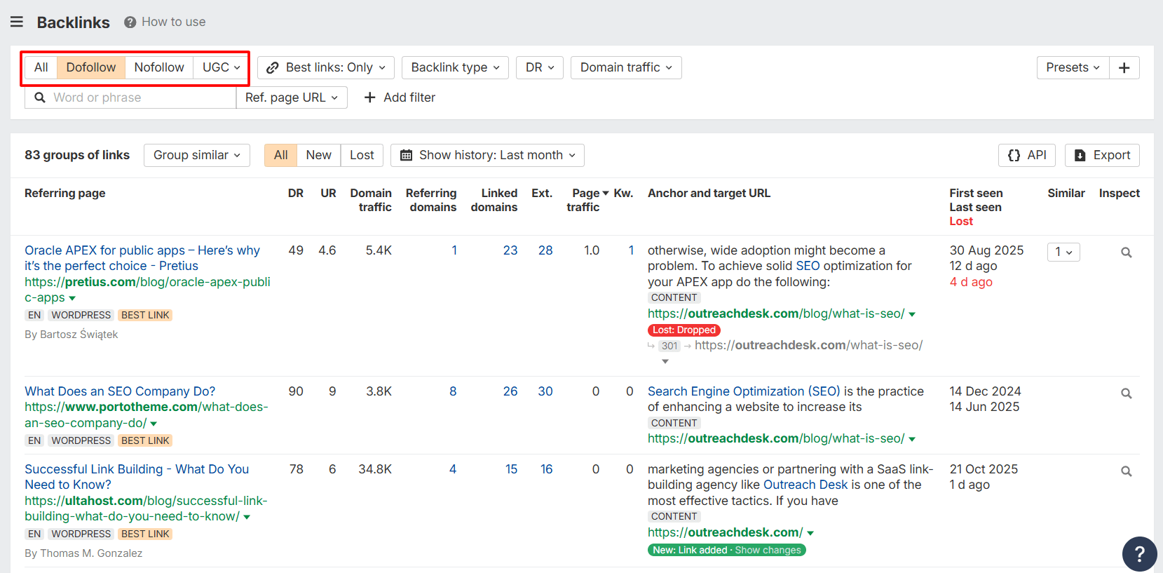Image resolution: width=1163 pixels, height=573 pixels.
Task: Open the UGC dropdown
Action: coord(222,67)
